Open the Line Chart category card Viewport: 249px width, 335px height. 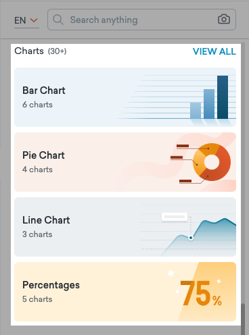[x=125, y=227]
